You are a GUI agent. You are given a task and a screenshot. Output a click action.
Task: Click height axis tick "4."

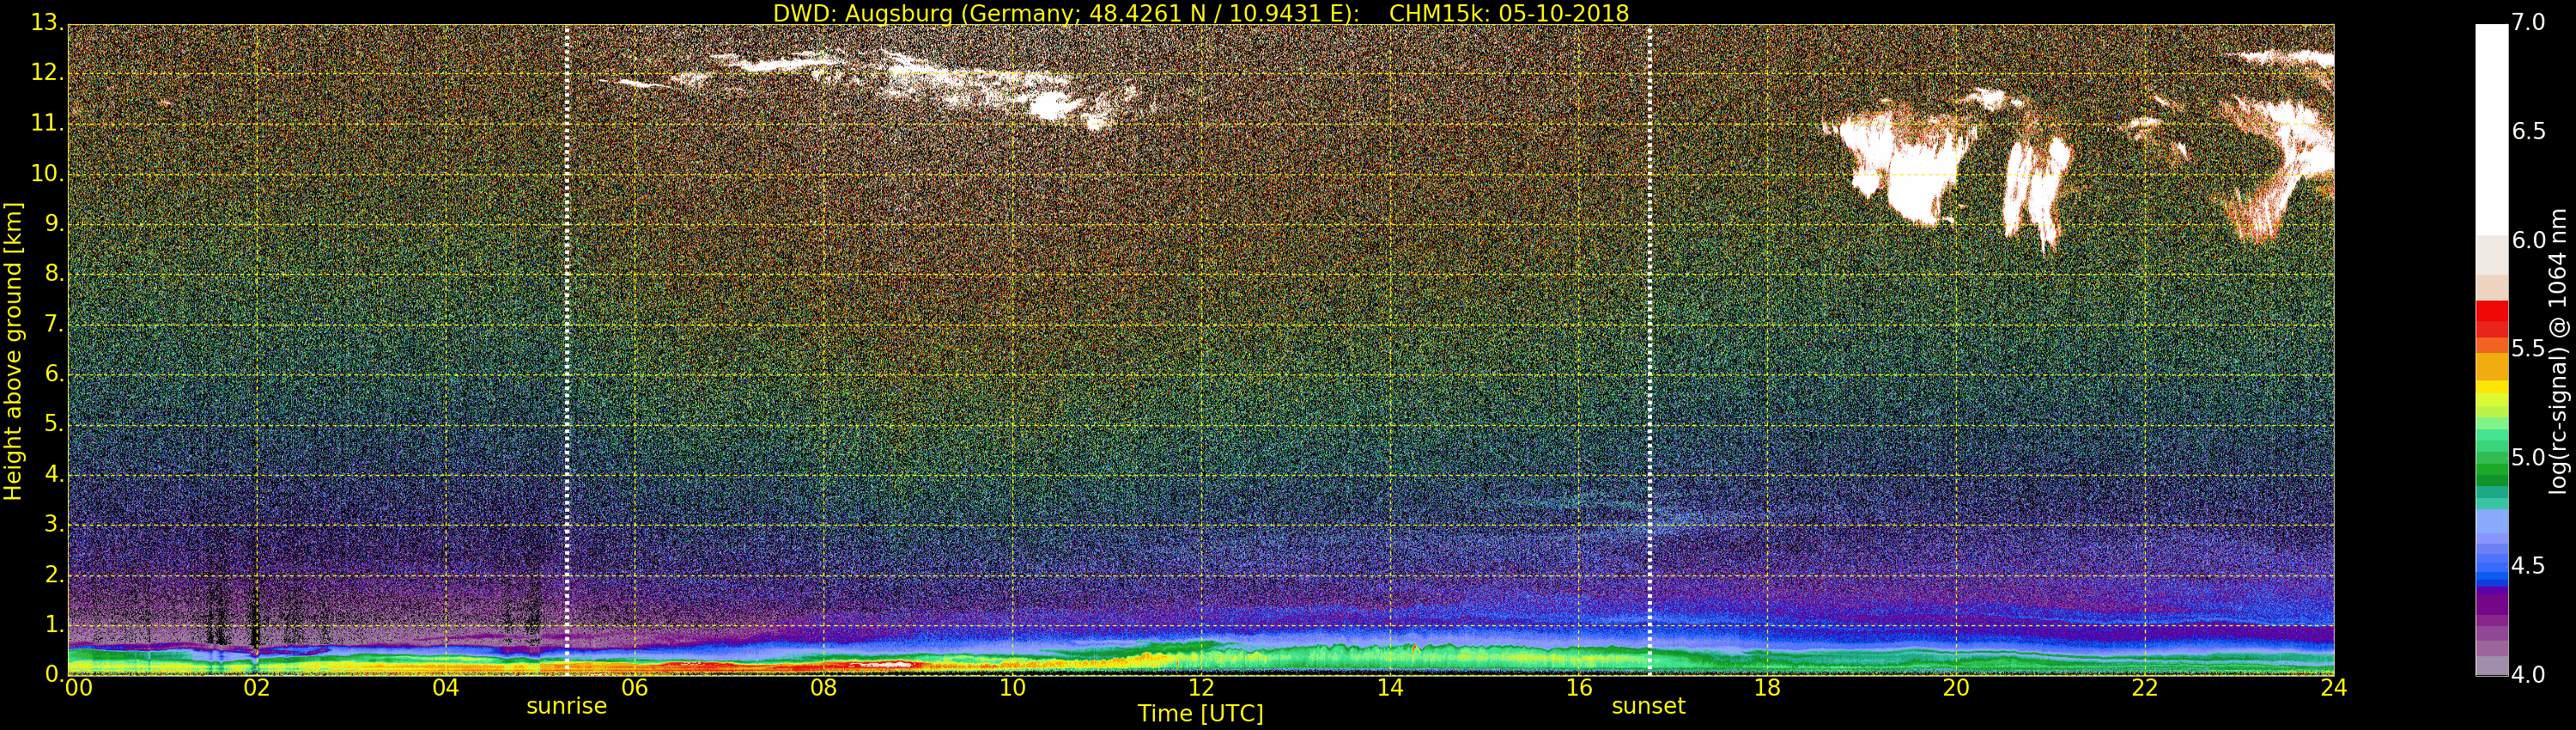coord(53,474)
